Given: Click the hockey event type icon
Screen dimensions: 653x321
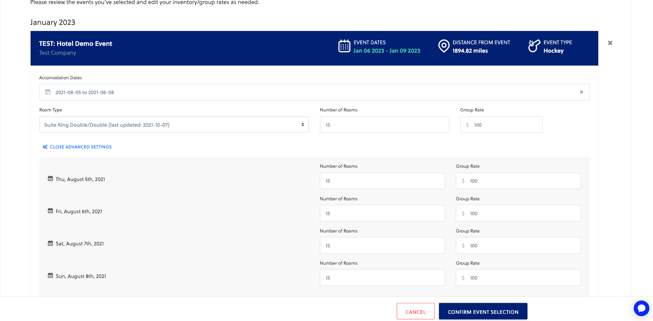Looking at the screenshot, I should pyautogui.click(x=534, y=46).
